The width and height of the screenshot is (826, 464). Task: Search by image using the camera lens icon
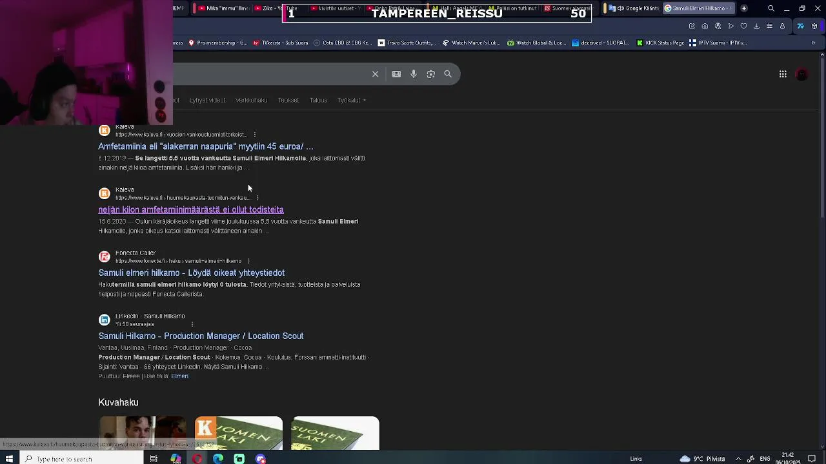point(431,74)
